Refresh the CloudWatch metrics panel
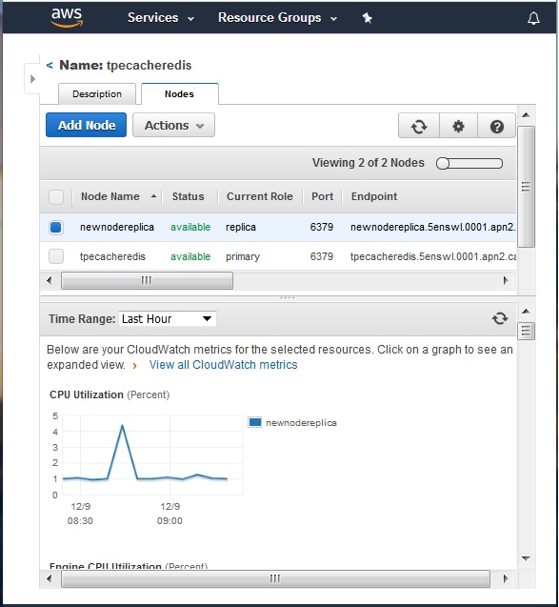Image resolution: width=559 pixels, height=607 pixels. coord(500,318)
